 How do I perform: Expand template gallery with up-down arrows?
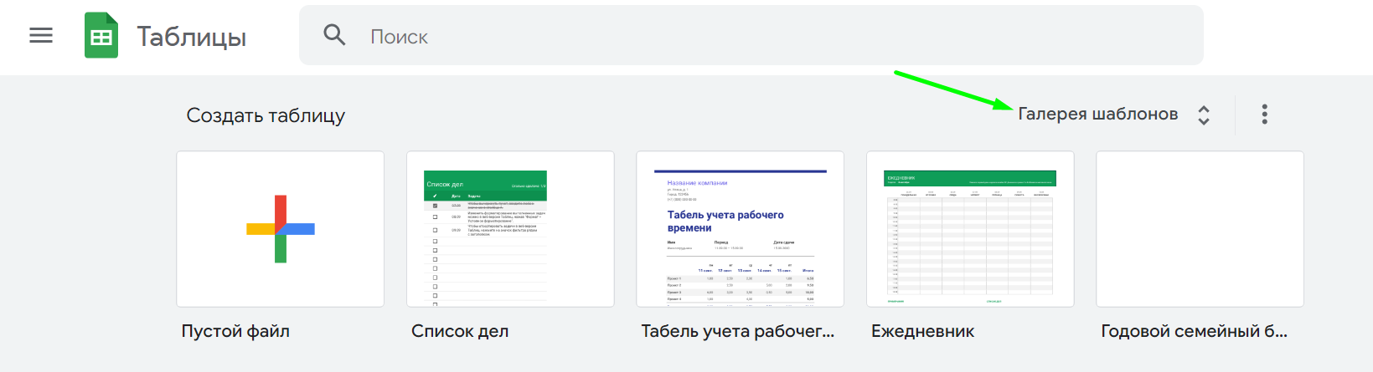(1204, 115)
